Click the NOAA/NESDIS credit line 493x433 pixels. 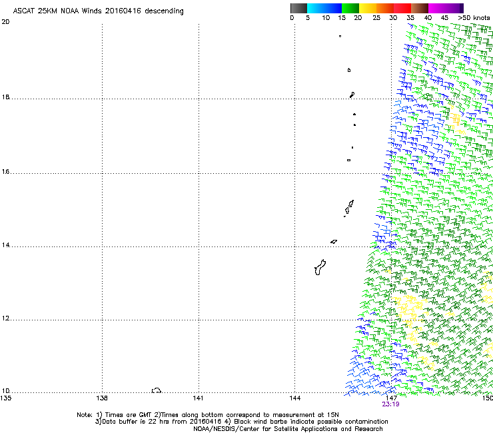tap(288, 429)
